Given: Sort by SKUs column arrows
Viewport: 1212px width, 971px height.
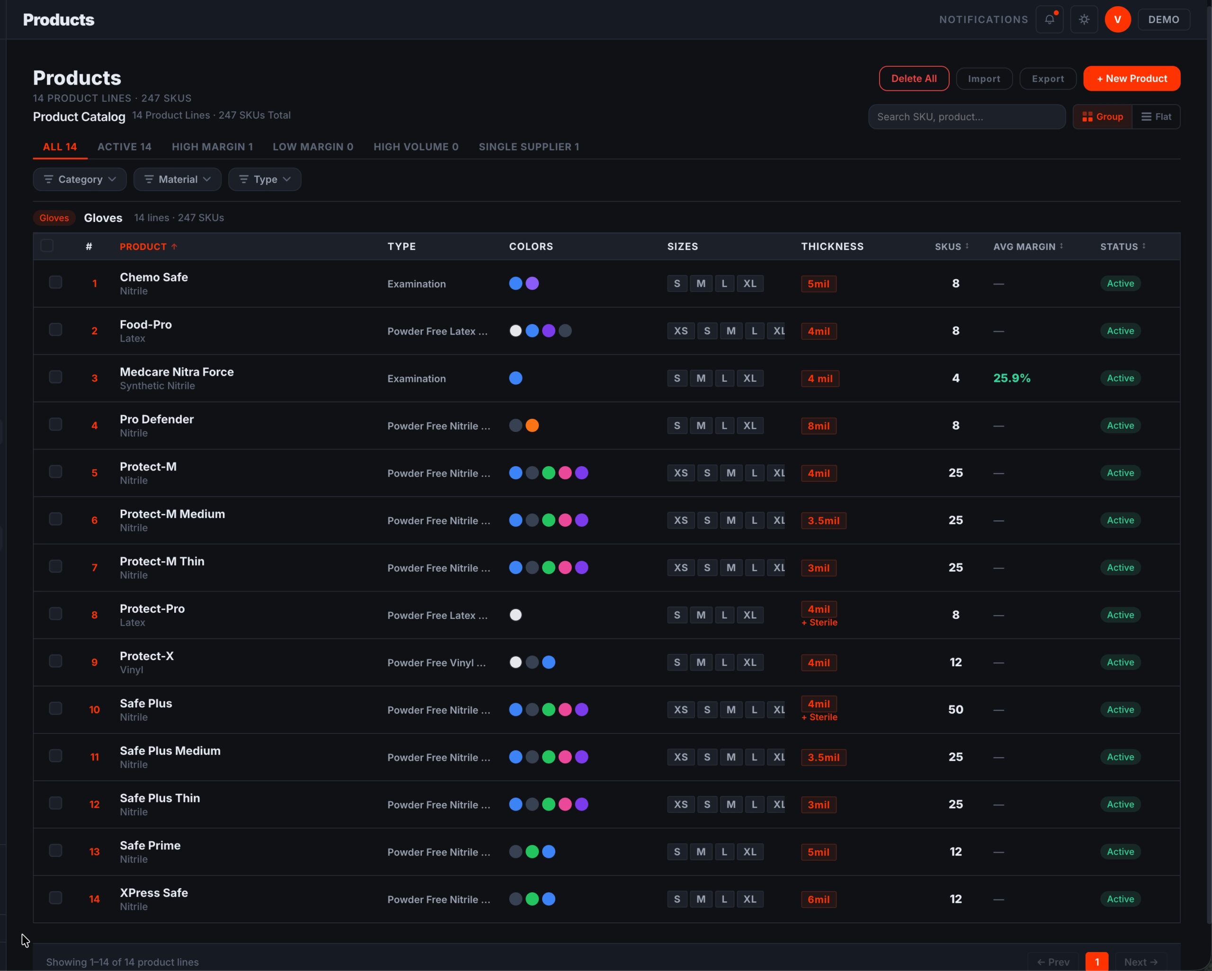Looking at the screenshot, I should [x=967, y=246].
